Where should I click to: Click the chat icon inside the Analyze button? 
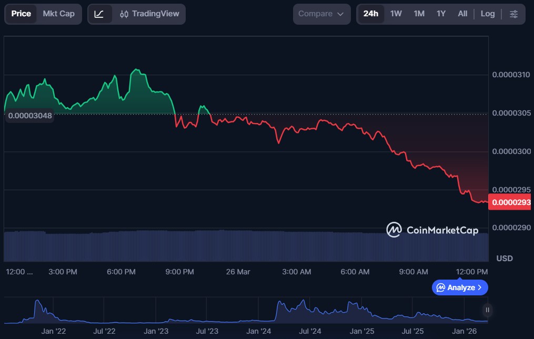441,287
